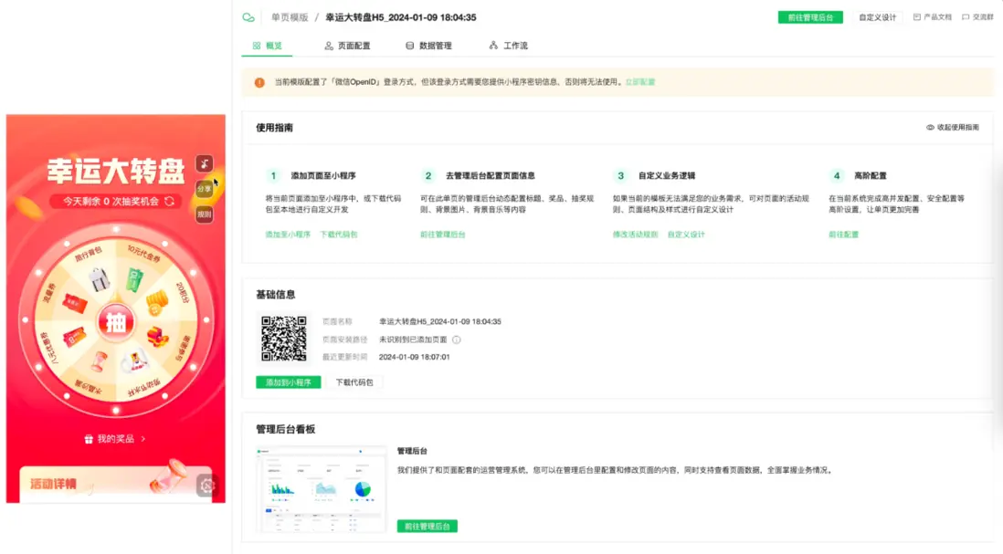Image resolution: width=1003 pixels, height=554 pixels.
Task: Click the gear icon at bottom of preview
Action: coord(206,485)
